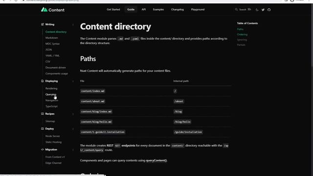The height and width of the screenshot is (176, 313).
Task: Open Edge Channel sidebar link
Action: 53,163
